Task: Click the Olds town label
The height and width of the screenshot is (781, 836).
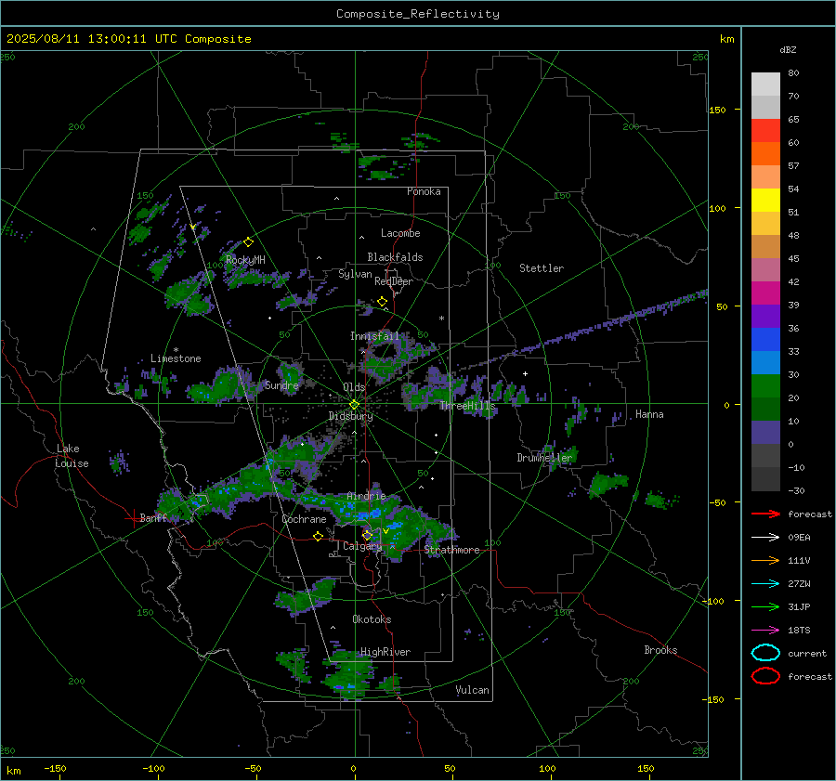Action: [354, 387]
